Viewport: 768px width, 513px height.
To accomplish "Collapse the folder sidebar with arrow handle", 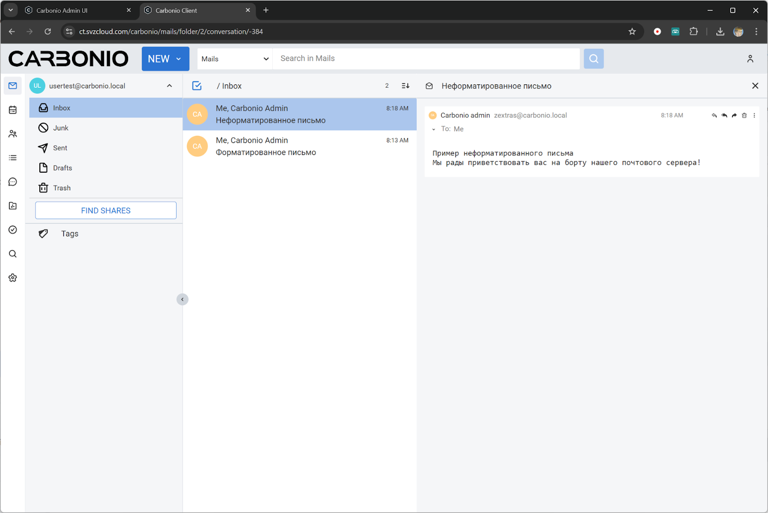I will (x=182, y=299).
